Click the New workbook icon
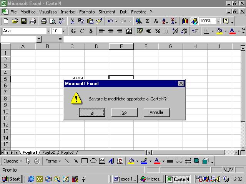This screenshot has height=184, width=246. point(6,21)
